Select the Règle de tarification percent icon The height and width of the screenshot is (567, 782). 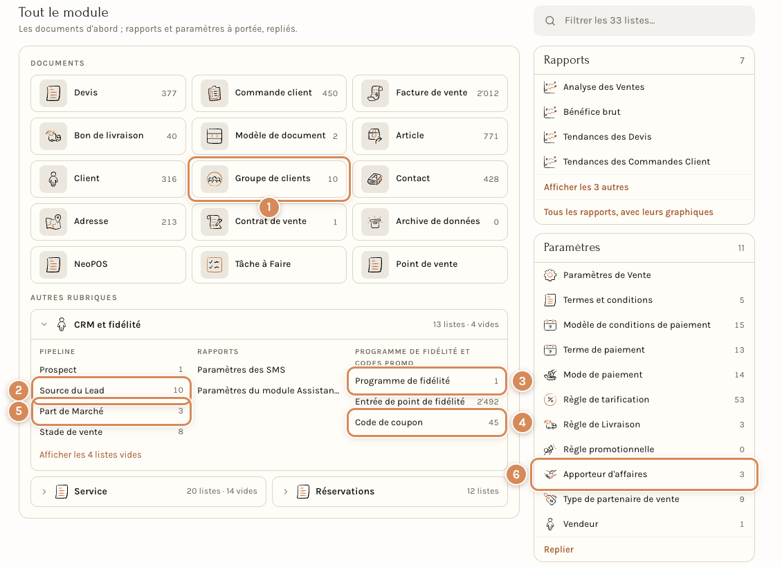[550, 400]
